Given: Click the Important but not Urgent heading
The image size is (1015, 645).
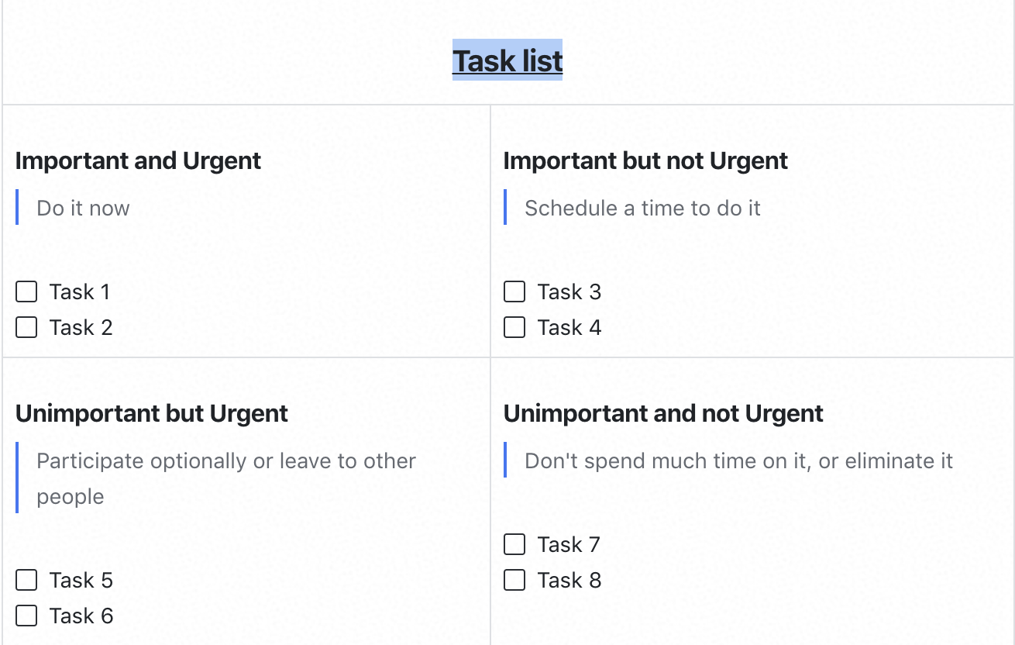Looking at the screenshot, I should tap(645, 160).
